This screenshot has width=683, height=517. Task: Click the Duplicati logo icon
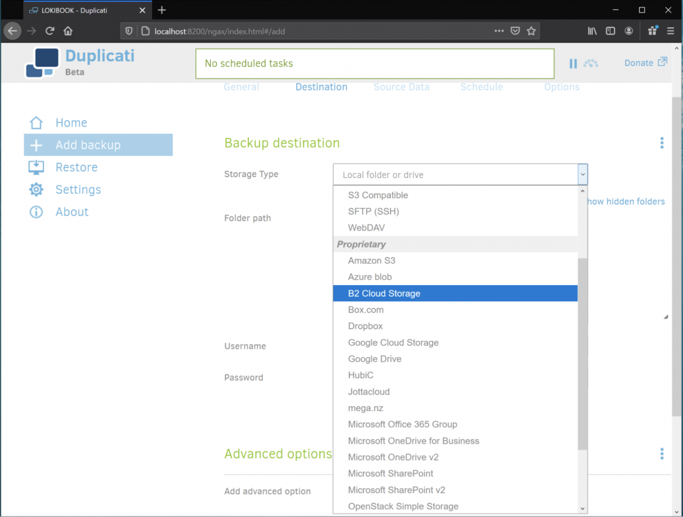tap(42, 63)
